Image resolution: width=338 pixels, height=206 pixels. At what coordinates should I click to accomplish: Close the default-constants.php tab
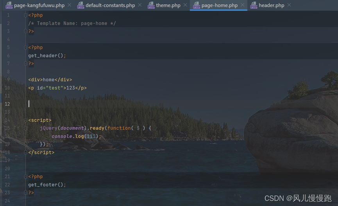tap(140, 5)
